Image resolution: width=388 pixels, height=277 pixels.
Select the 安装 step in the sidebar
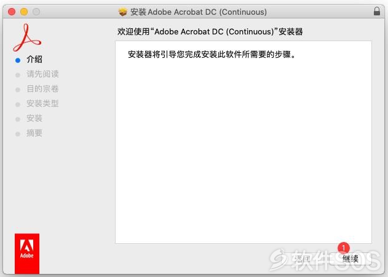[34, 118]
